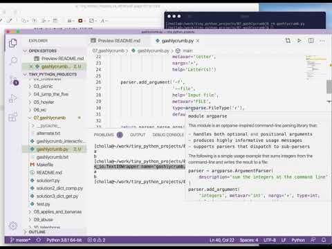Viewport: 332px width, 249px height.
Task: Open the gashlycrumb_interactive file
Action: 60,141
